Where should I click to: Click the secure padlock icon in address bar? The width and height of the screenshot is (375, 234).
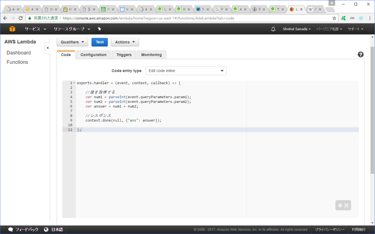[x=30, y=18]
